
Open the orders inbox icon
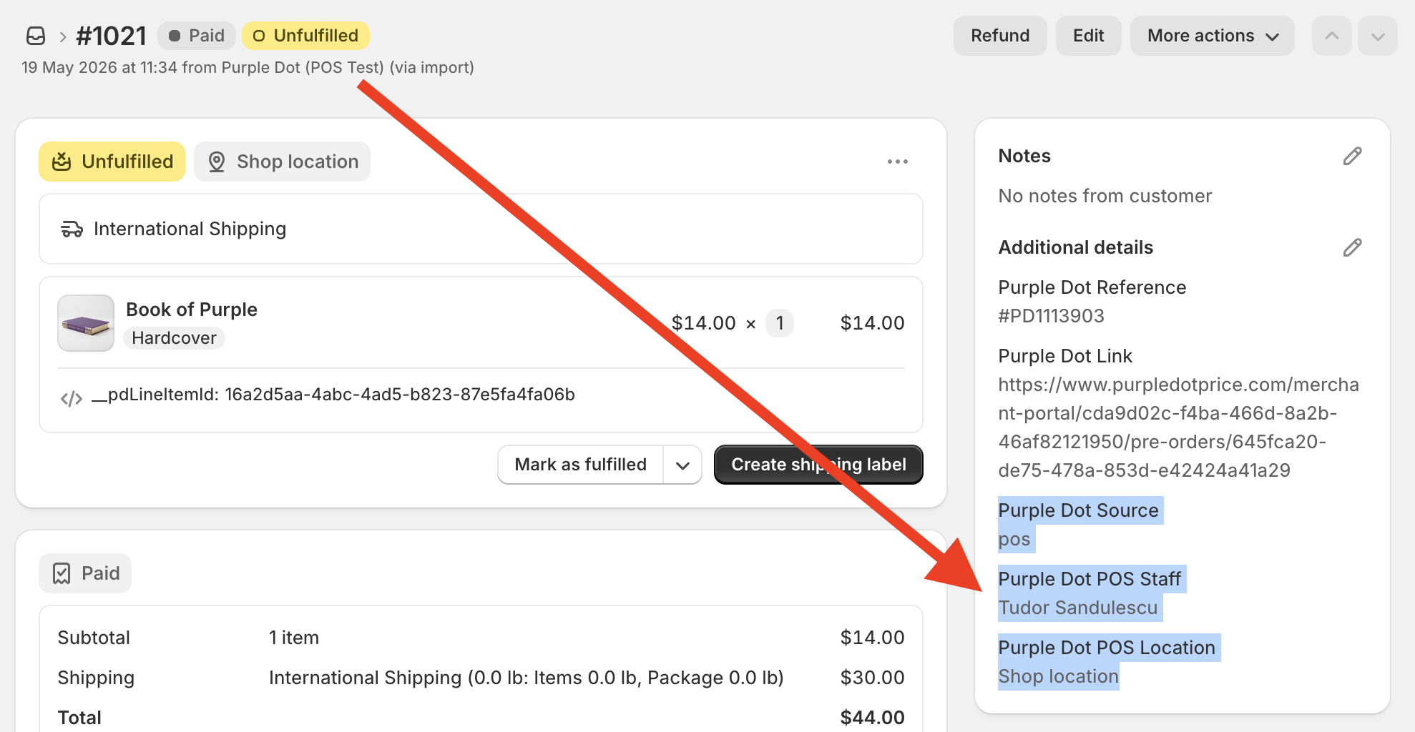(x=36, y=36)
